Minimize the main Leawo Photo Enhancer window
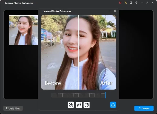This screenshot has height=114, width=157. [x=142, y=3]
